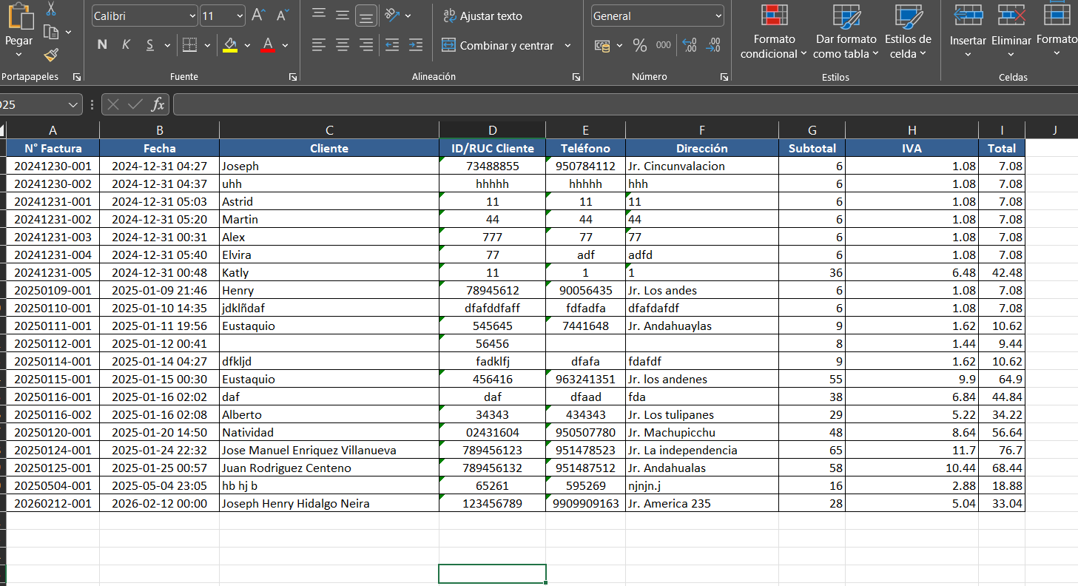Expand the General number format dropdown
1078x586 pixels.
click(656, 16)
